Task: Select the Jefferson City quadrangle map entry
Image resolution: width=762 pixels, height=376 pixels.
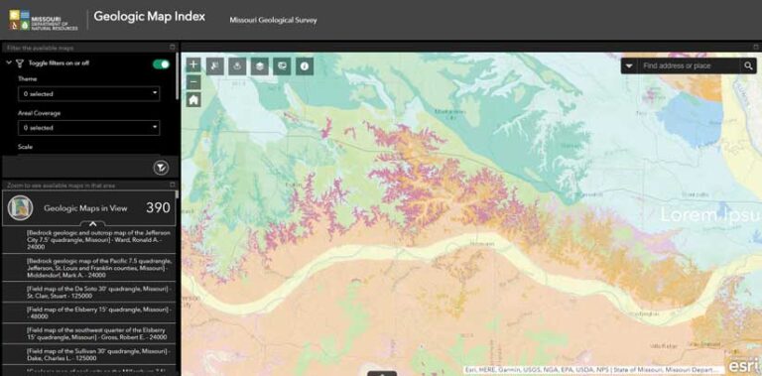Action: tap(89, 240)
